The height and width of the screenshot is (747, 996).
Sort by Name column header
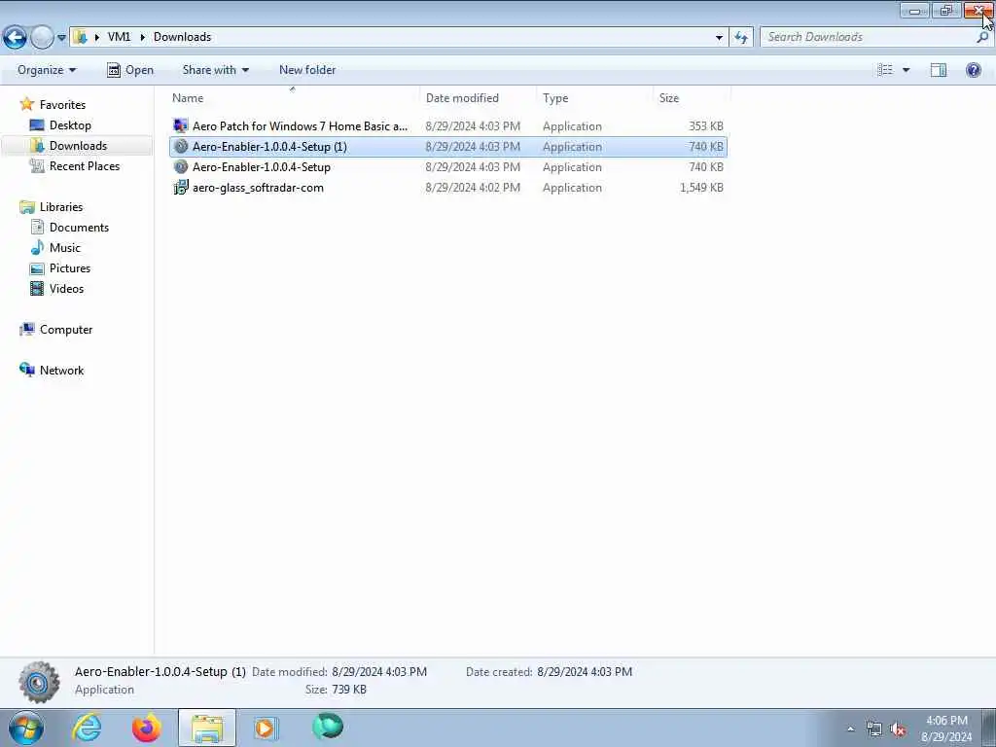click(294, 98)
